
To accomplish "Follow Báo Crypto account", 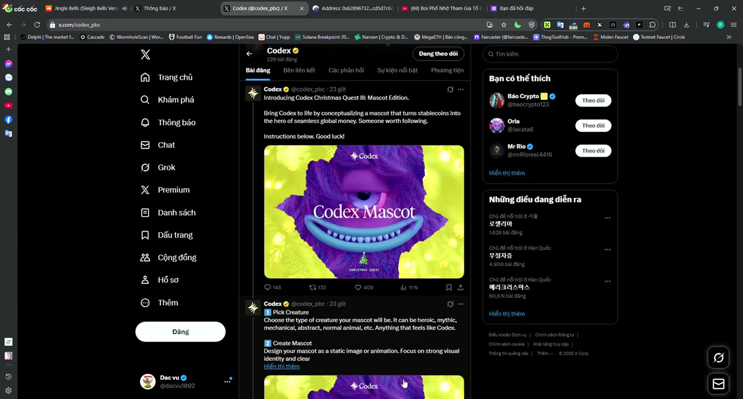I will (593, 101).
